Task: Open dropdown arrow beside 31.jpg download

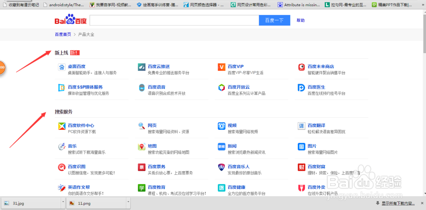Action: [x=63, y=202]
